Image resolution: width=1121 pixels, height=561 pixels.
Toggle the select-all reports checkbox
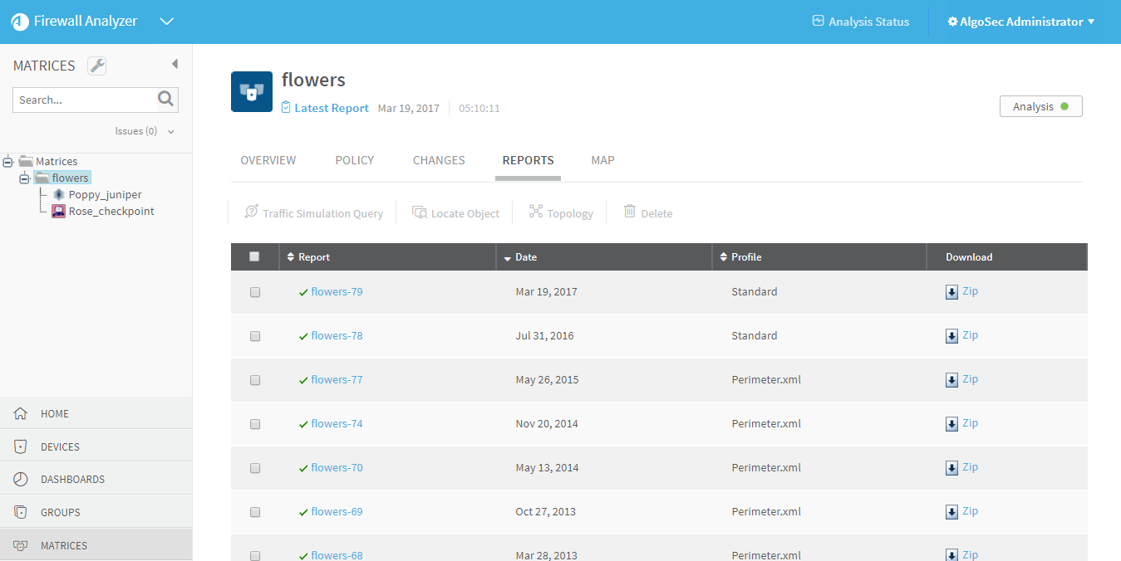(x=254, y=256)
